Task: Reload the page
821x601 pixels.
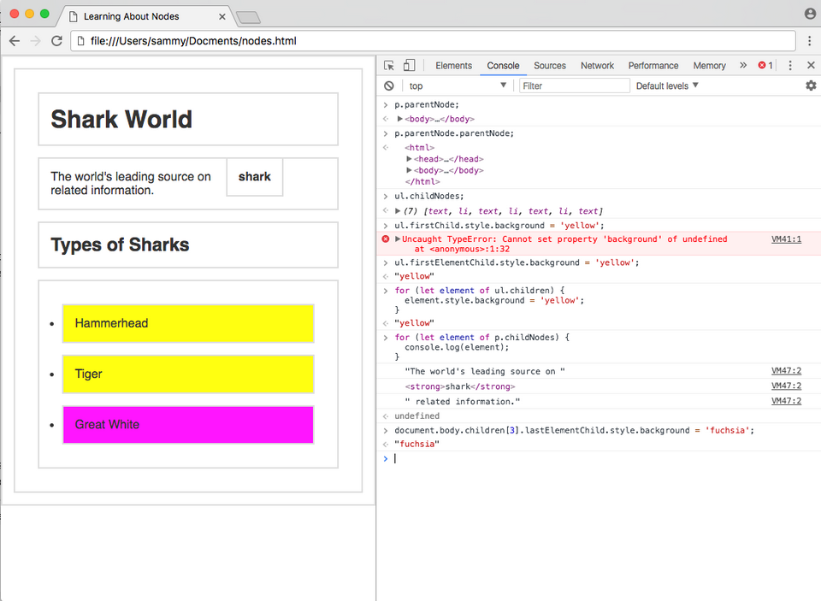Action: (57, 40)
